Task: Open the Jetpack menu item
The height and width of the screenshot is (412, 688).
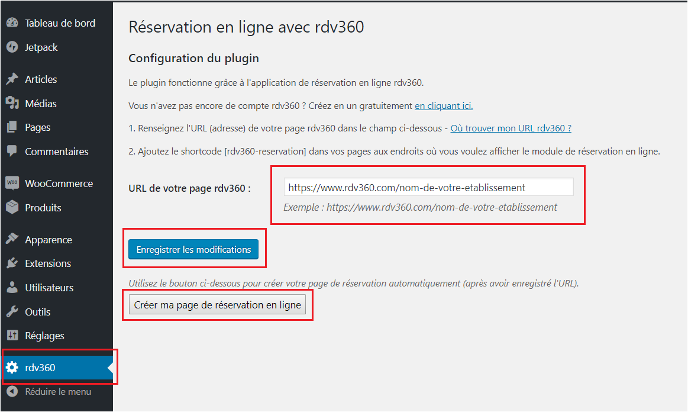Action: (41, 47)
